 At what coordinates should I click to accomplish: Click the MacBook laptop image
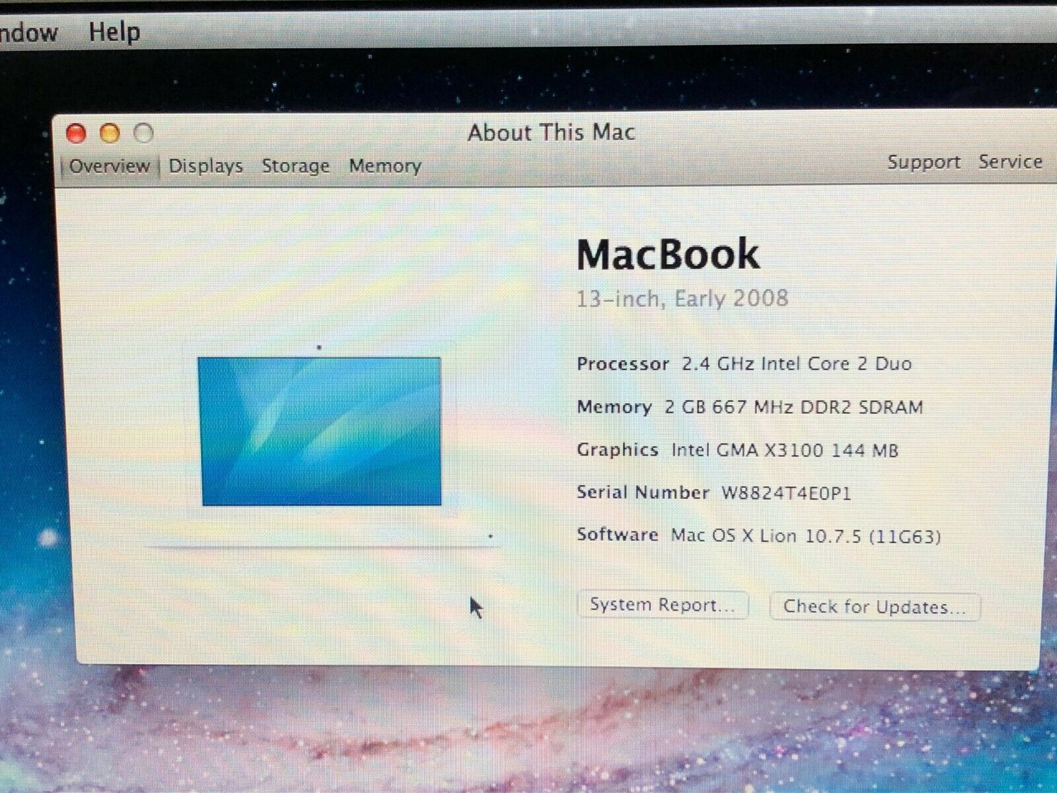click(320, 445)
